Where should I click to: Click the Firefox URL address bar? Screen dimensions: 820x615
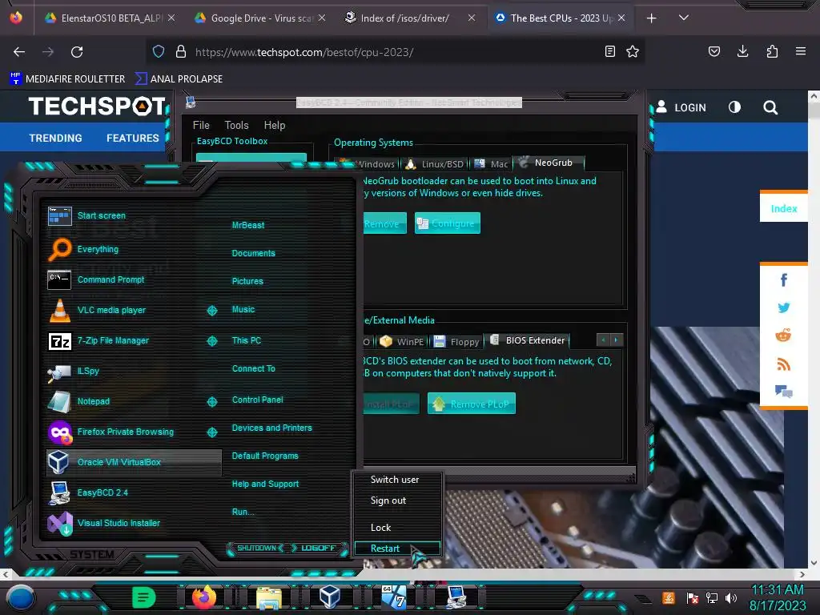pos(395,52)
